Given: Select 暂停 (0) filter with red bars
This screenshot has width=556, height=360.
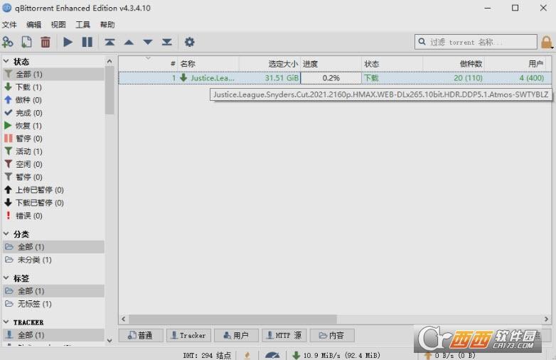Looking at the screenshot, I should pyautogui.click(x=53, y=138).
